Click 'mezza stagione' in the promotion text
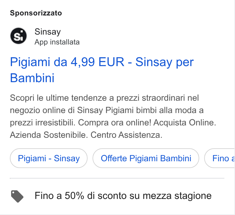This screenshot has width=235, height=215. (177, 196)
